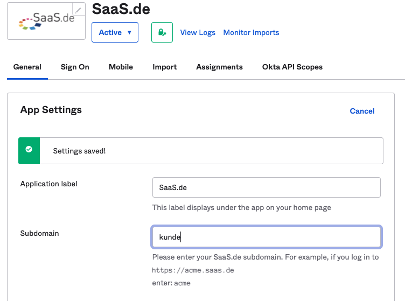Click the pencil edit logo icon

79,10
